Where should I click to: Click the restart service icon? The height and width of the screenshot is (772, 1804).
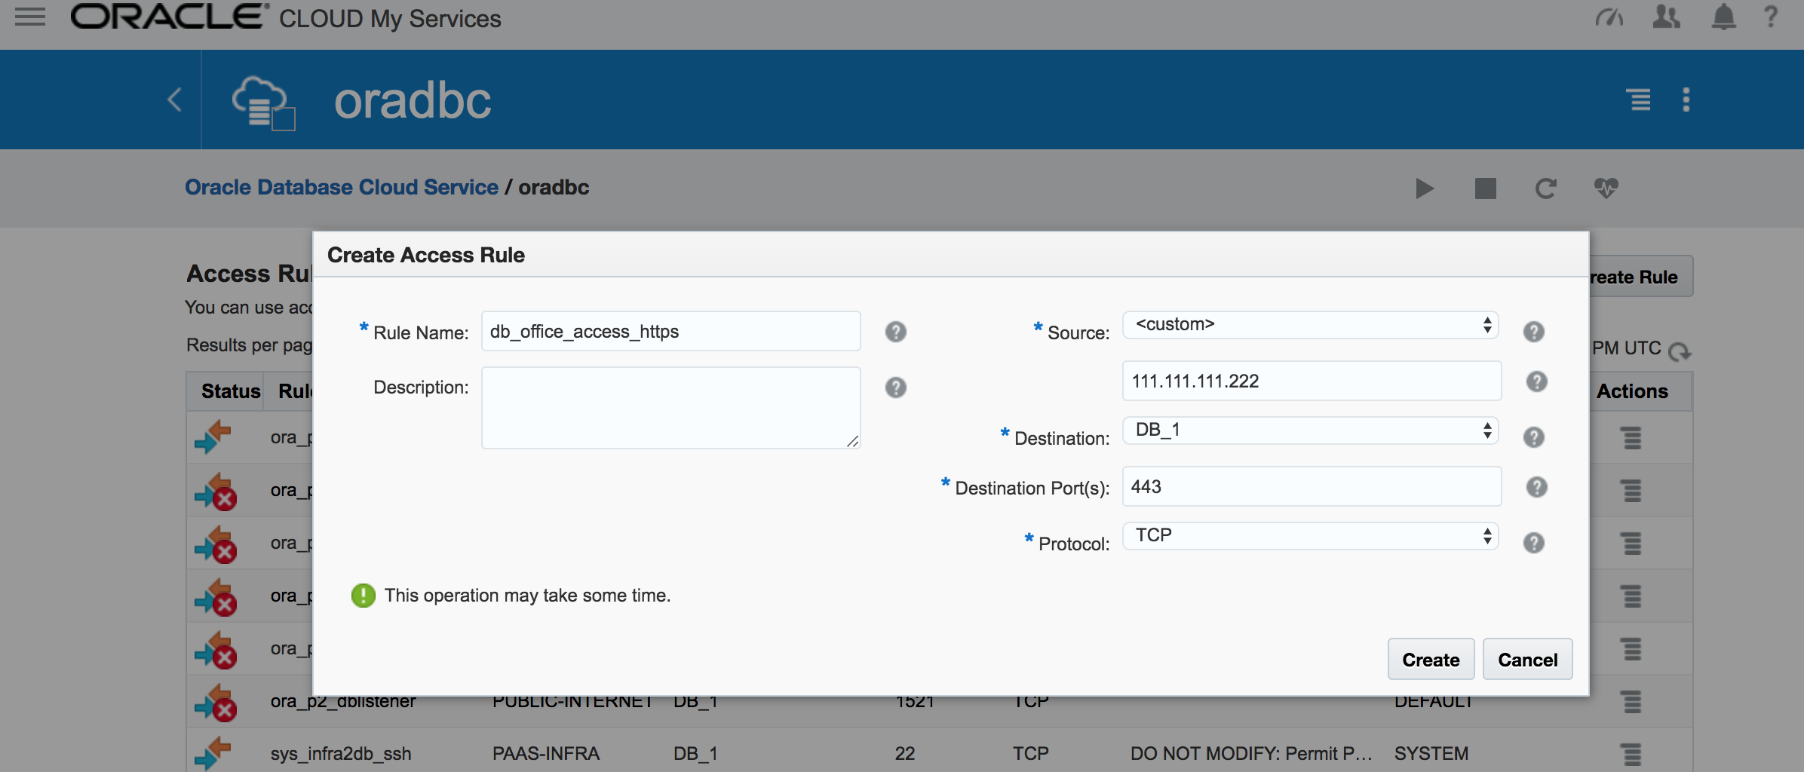coord(1545,188)
